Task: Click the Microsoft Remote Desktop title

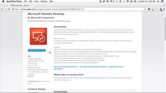Action: point(46,14)
